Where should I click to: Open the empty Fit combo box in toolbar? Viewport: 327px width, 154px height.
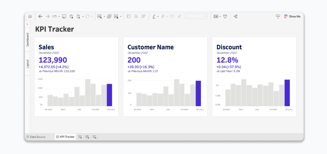coord(196,16)
